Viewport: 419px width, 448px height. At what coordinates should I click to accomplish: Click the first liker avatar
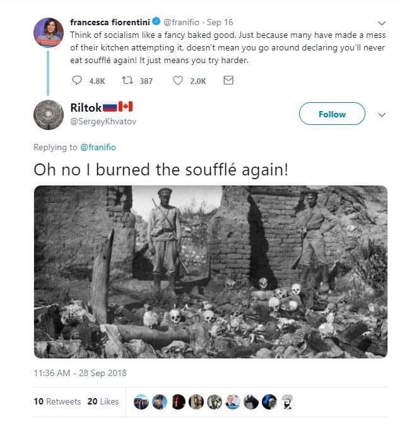click(x=142, y=402)
